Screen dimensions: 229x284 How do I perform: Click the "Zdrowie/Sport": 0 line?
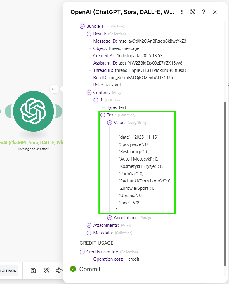(x=137, y=188)
